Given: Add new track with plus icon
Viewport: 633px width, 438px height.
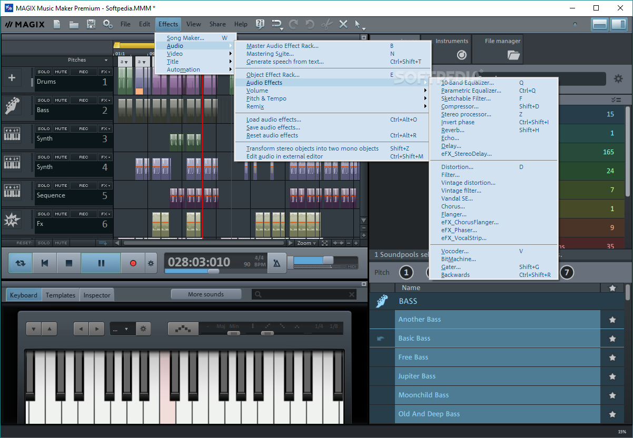Looking at the screenshot, I should (x=12, y=78).
